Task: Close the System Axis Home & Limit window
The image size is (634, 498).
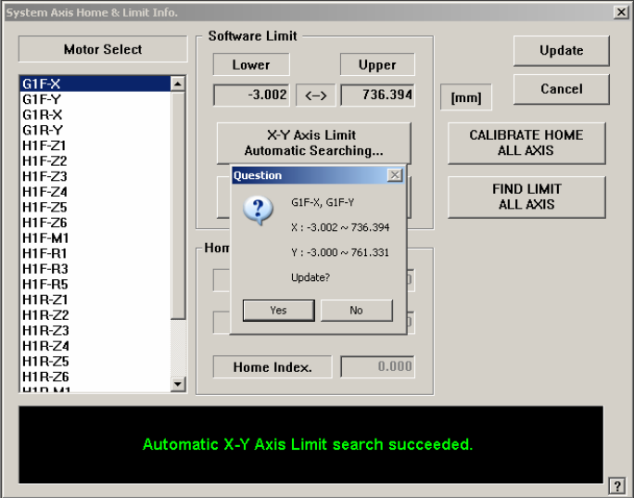Action: tap(621, 12)
